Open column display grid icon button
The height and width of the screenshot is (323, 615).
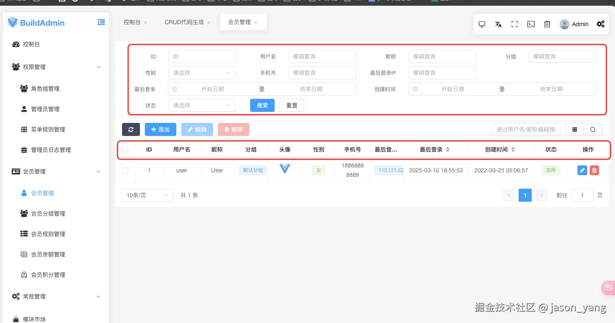tap(575, 129)
